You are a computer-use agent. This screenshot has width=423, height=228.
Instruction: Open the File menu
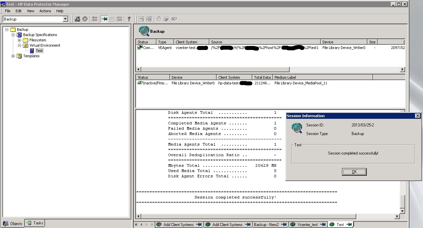[8, 11]
